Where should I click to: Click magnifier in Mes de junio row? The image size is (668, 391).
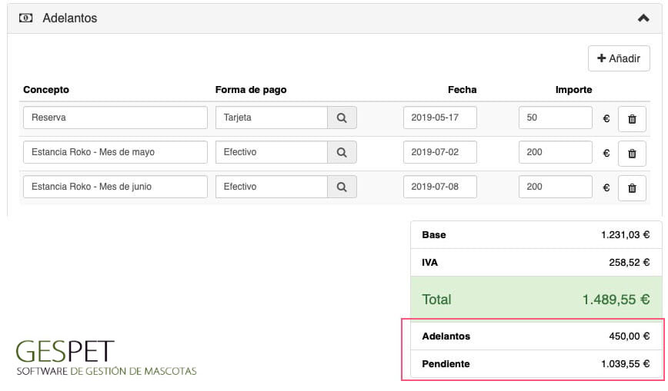342,187
